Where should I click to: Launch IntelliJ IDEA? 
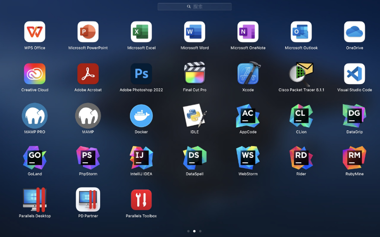pyautogui.click(x=141, y=158)
